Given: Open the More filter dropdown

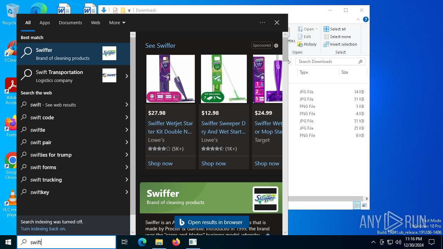Looking at the screenshot, I should [x=117, y=23].
